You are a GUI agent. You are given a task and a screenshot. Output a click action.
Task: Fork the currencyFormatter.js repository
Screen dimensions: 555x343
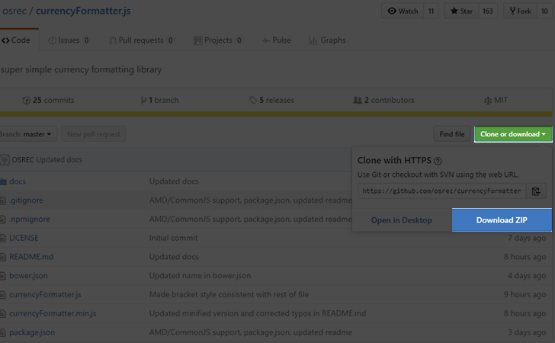(522, 11)
